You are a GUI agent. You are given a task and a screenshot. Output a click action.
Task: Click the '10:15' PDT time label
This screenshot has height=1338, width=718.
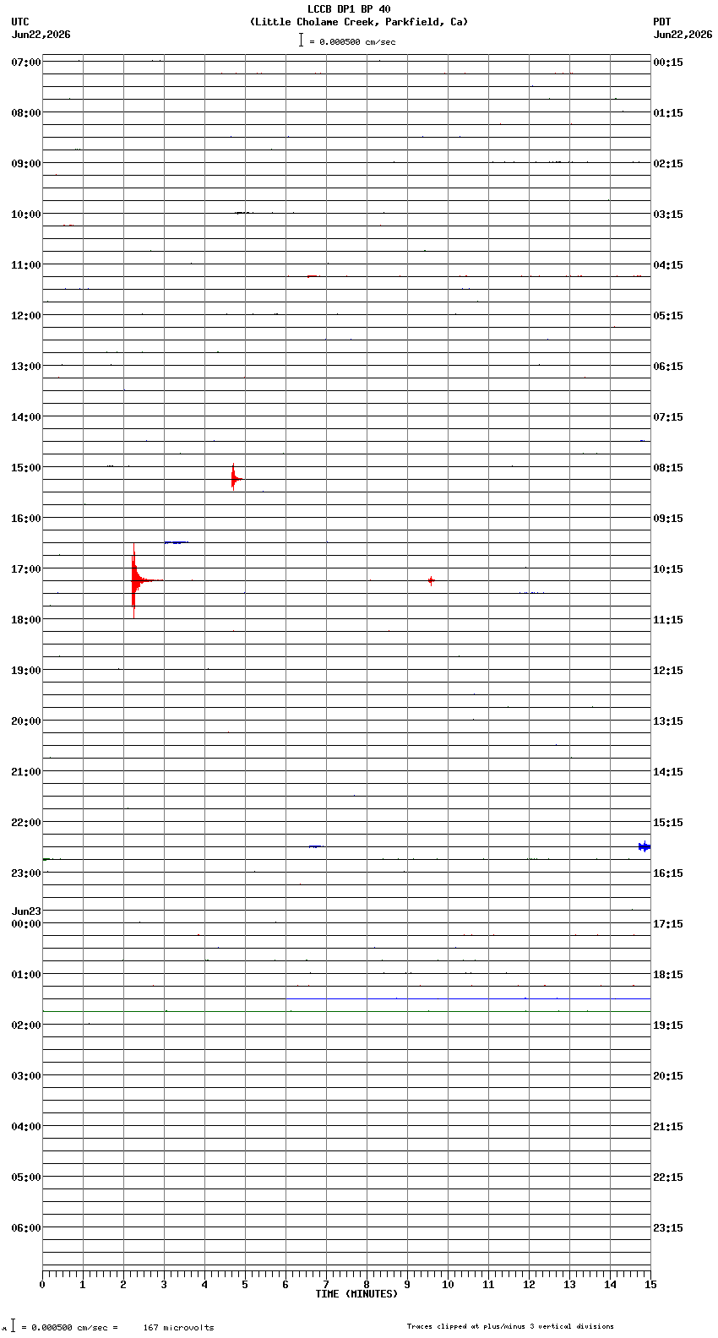[668, 569]
